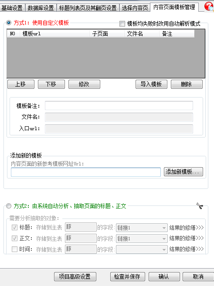Screen dimensions: 214x286
Task: Switch to the 基础设置 tab
Action: pos(12,8)
